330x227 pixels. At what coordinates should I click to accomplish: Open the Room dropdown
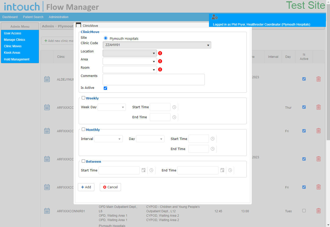[130, 69]
